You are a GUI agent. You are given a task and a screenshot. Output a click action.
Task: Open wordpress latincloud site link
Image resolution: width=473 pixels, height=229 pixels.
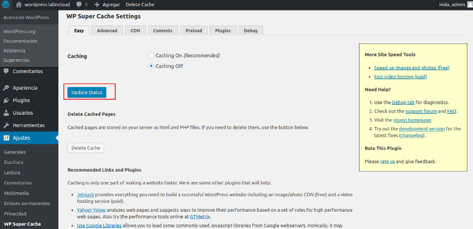click(47, 4)
